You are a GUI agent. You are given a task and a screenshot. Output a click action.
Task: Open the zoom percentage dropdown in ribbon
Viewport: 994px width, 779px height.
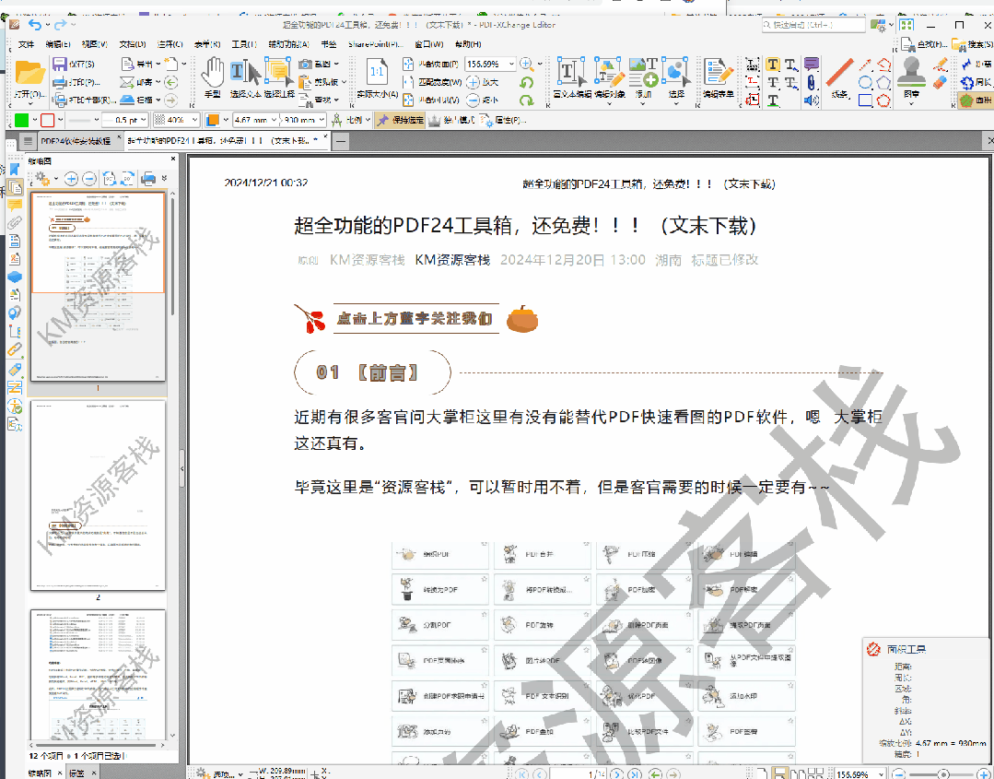coord(511,64)
